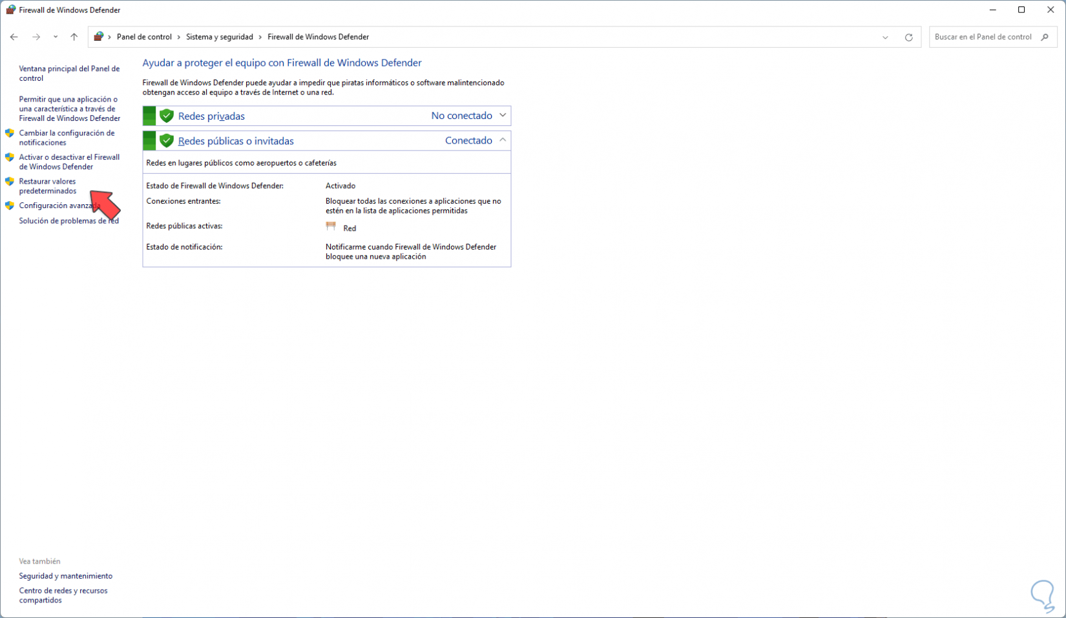This screenshot has height=618, width=1066.
Task: Go back using the back arrow
Action: [14, 37]
